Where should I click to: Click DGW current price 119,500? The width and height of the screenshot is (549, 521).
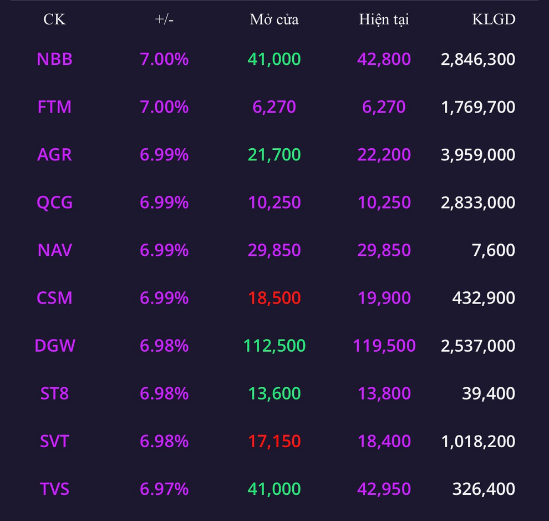pyautogui.click(x=384, y=346)
